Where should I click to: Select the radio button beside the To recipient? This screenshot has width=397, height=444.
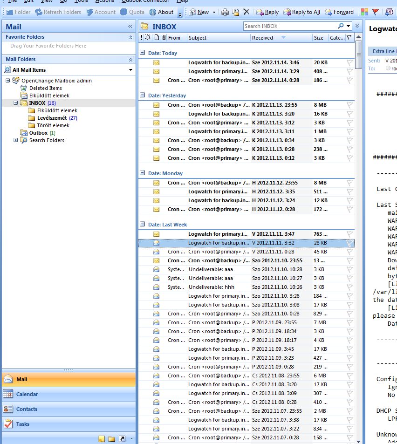(x=388, y=68)
